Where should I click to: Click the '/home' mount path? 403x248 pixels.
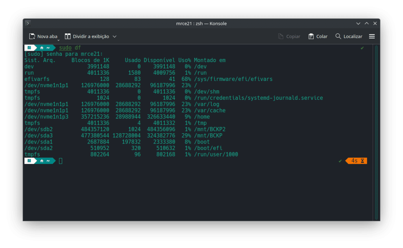tap(202, 117)
